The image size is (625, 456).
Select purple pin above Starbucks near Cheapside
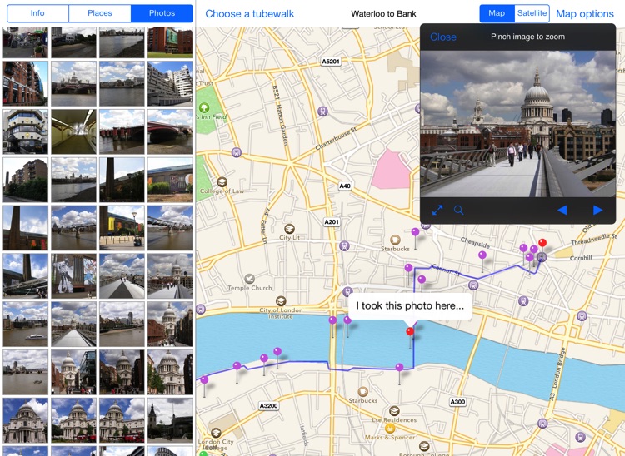415,231
